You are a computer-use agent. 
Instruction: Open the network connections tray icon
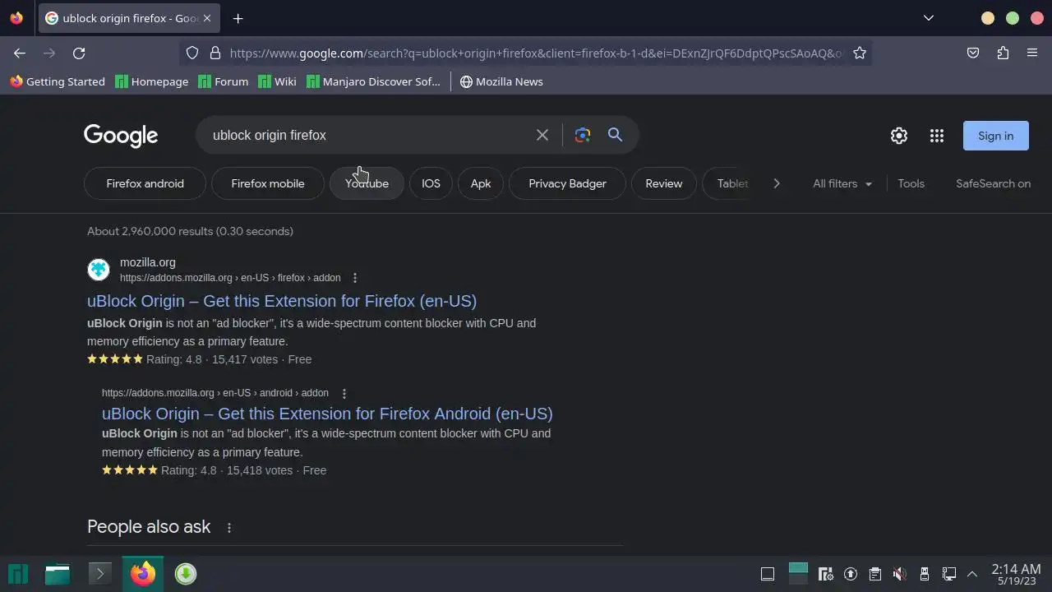click(x=949, y=574)
